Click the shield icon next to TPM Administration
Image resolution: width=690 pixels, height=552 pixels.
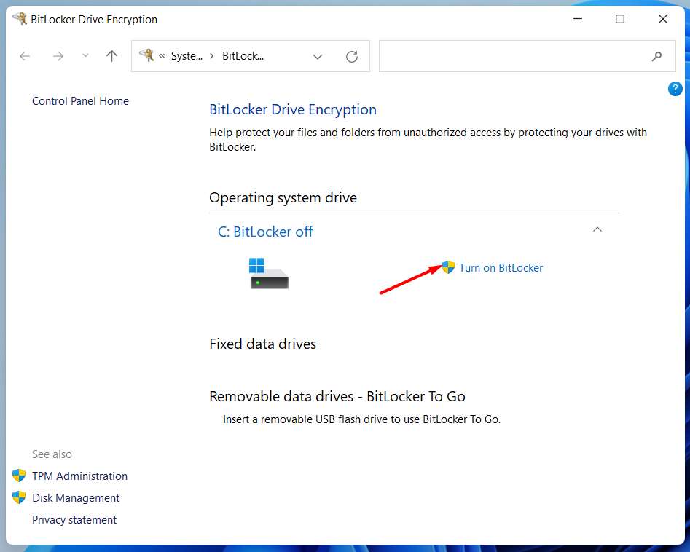[x=18, y=476]
